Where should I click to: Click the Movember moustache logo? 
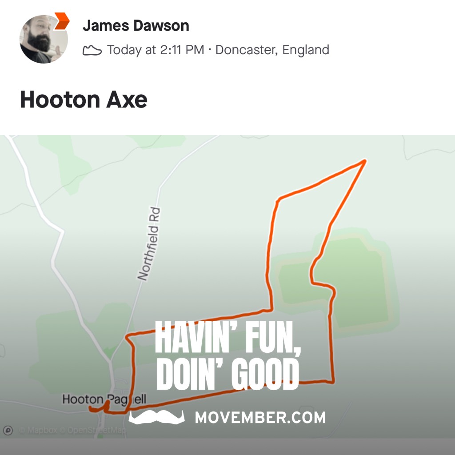tap(157, 417)
